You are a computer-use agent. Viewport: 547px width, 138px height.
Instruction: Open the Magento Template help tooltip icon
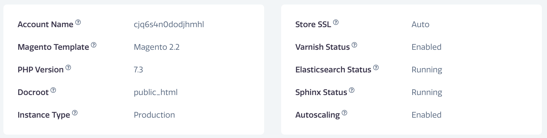click(94, 45)
